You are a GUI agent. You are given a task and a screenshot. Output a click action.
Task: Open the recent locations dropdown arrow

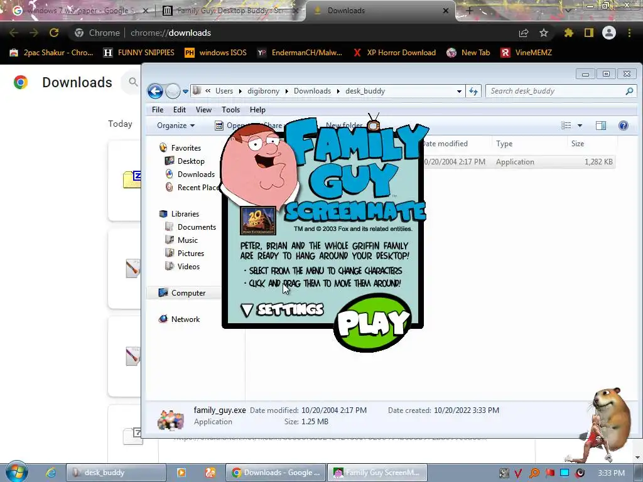[x=185, y=92]
